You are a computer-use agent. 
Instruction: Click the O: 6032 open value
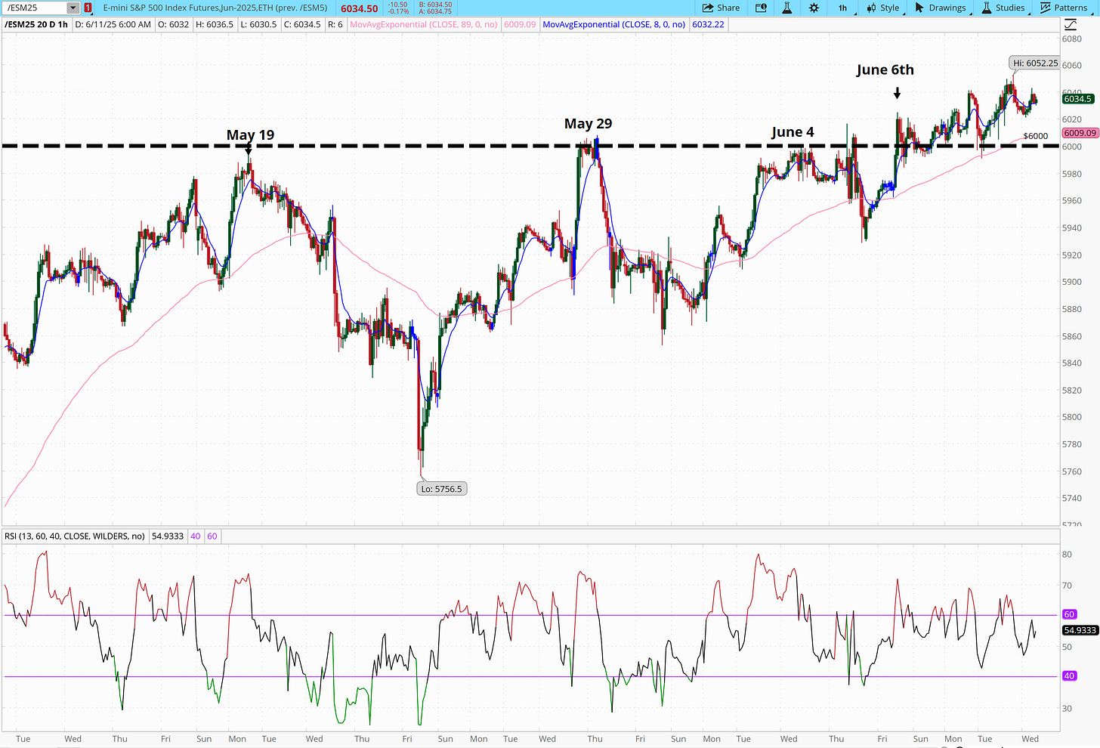(174, 24)
